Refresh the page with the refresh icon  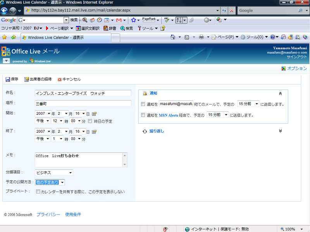(224, 10)
